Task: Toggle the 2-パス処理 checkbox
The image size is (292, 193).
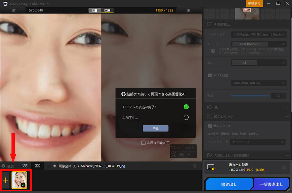Action: pos(210,75)
